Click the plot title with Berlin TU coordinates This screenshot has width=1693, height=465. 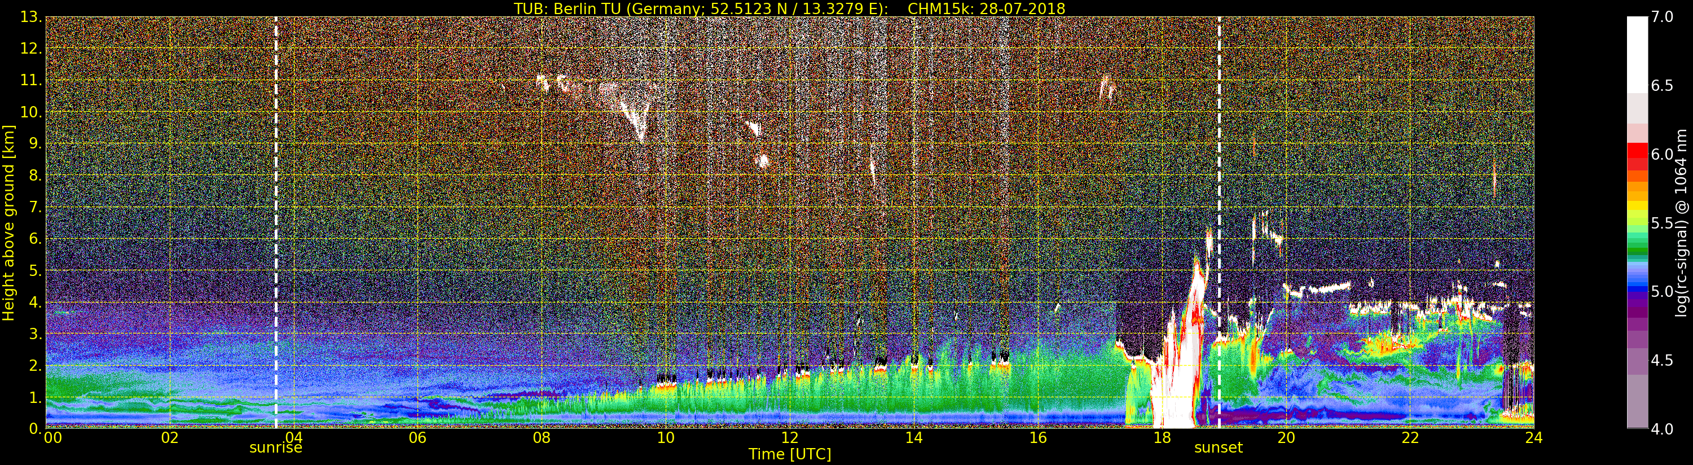tap(789, 8)
